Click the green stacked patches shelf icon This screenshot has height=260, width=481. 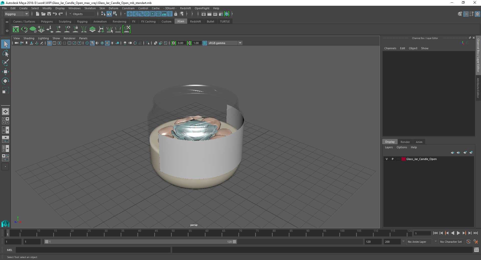(92, 29)
